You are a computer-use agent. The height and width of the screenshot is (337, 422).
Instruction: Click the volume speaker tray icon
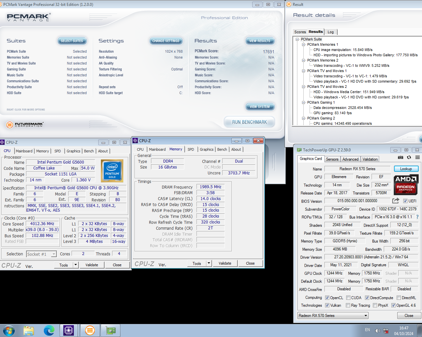[377, 331]
